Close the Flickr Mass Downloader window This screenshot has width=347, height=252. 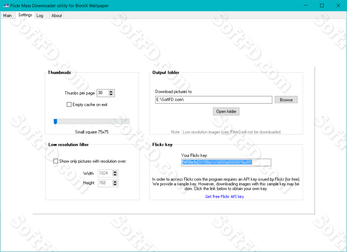[338, 5]
